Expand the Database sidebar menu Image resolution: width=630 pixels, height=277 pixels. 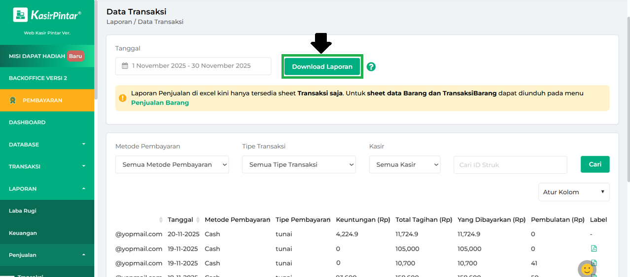click(x=47, y=145)
